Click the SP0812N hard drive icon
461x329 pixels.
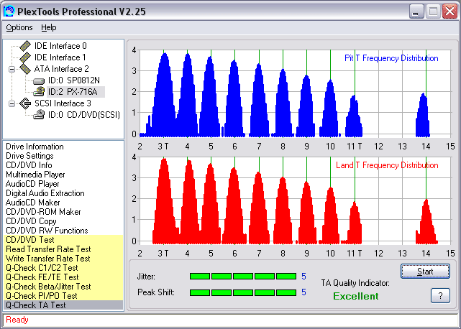[x=39, y=80]
